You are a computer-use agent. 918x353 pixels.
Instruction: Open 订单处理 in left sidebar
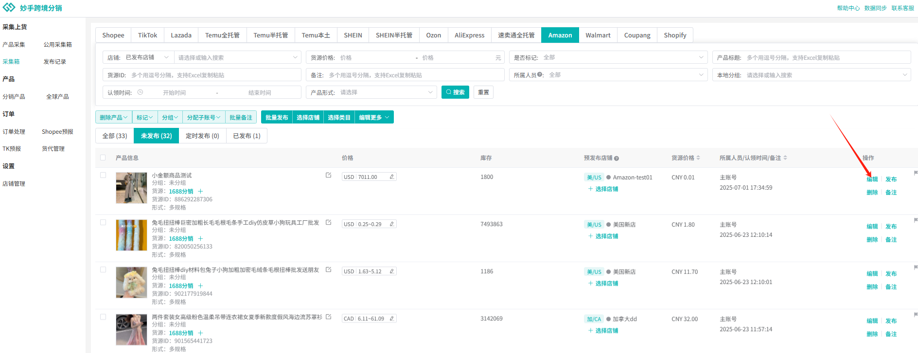(x=14, y=132)
